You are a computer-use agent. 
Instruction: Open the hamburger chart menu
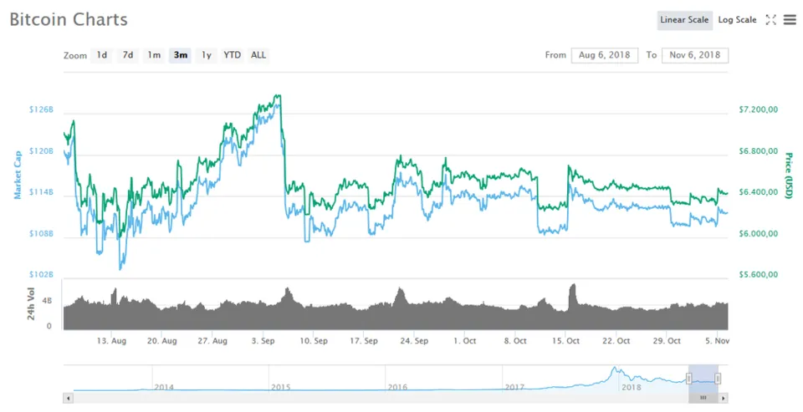pyautogui.click(x=790, y=20)
